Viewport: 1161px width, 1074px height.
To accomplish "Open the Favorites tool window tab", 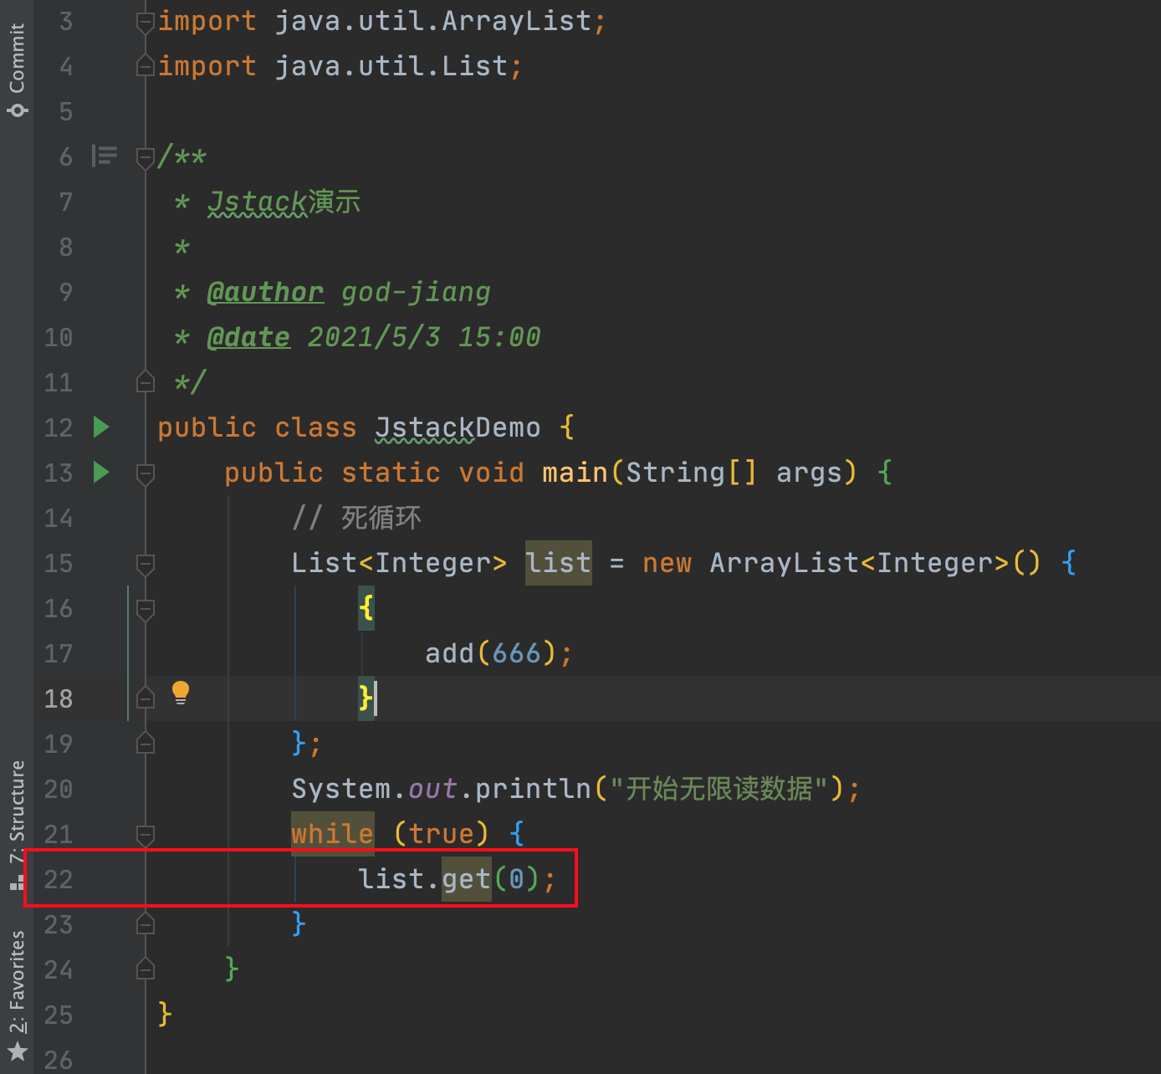I will click(17, 995).
